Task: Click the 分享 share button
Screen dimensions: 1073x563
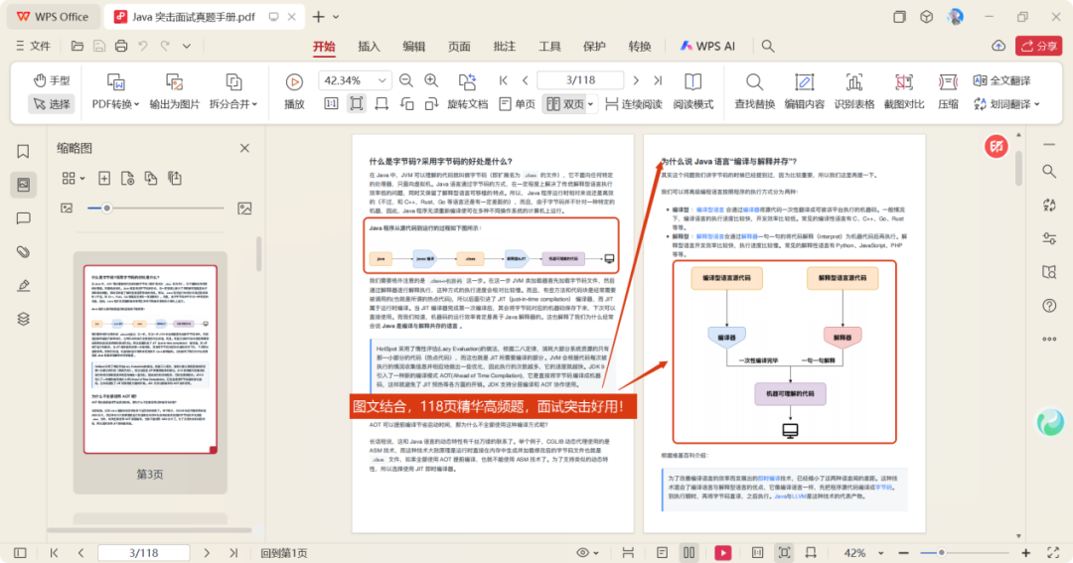Action: (x=1039, y=47)
